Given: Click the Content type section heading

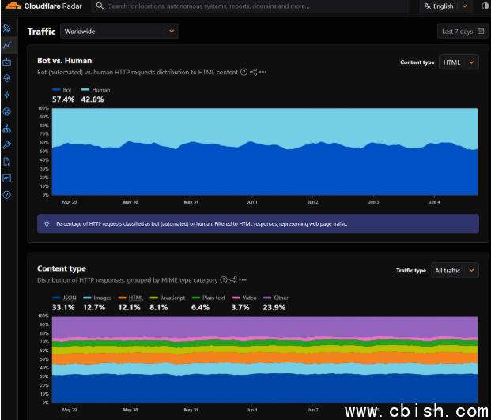Looking at the screenshot, I should coord(62,268).
